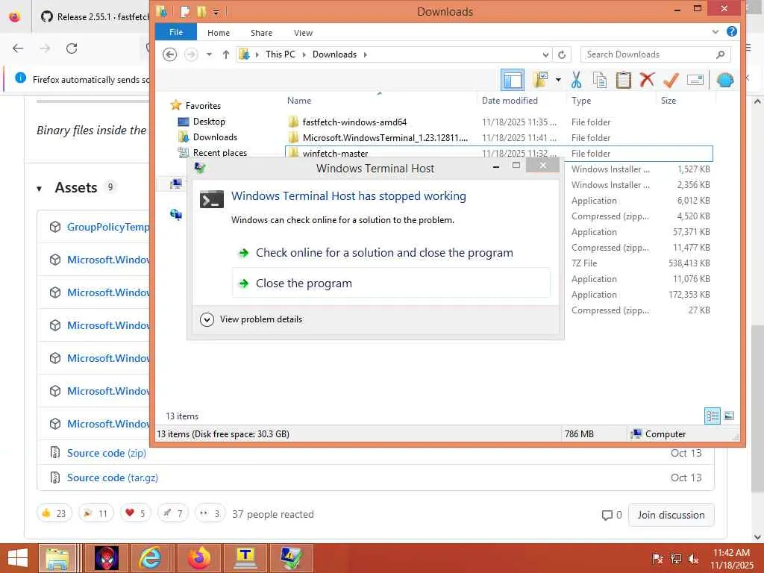Click the folder options toolbar icon

540,79
